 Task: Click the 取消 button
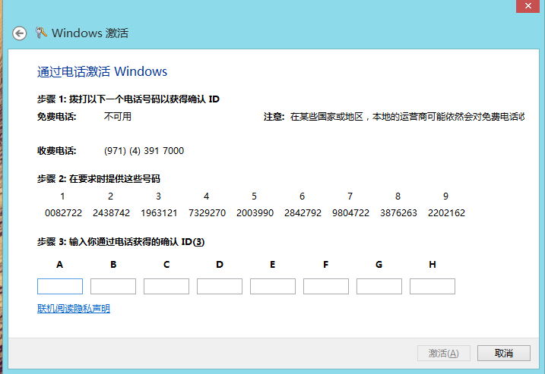tap(504, 354)
